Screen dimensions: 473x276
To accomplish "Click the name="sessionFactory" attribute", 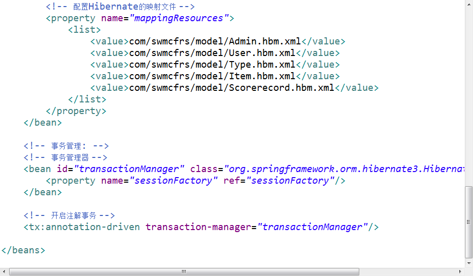I will click(x=159, y=181).
